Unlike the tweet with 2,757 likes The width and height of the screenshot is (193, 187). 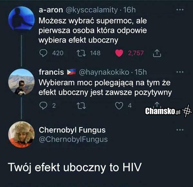point(119,53)
